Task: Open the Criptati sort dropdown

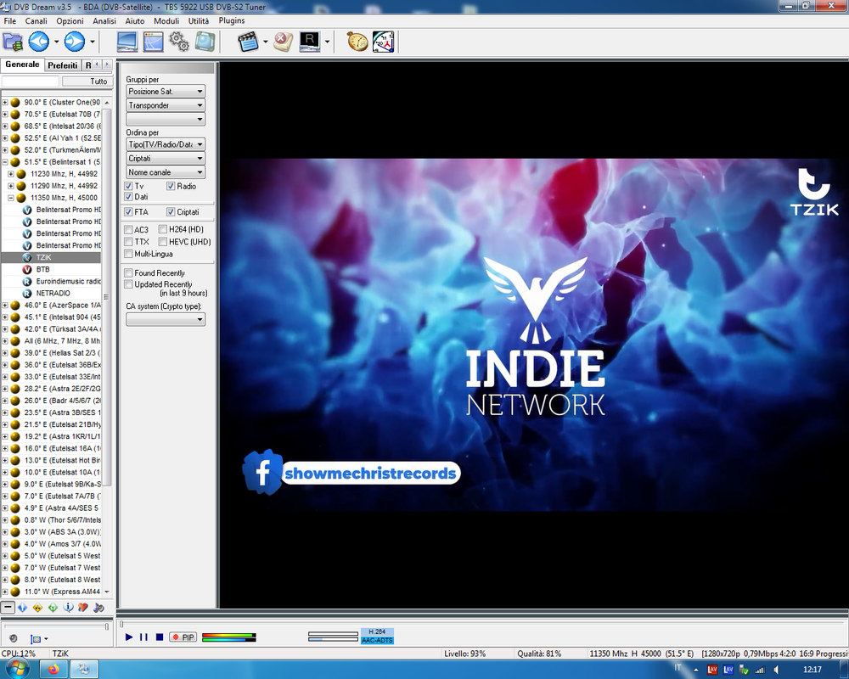Action: (166, 158)
